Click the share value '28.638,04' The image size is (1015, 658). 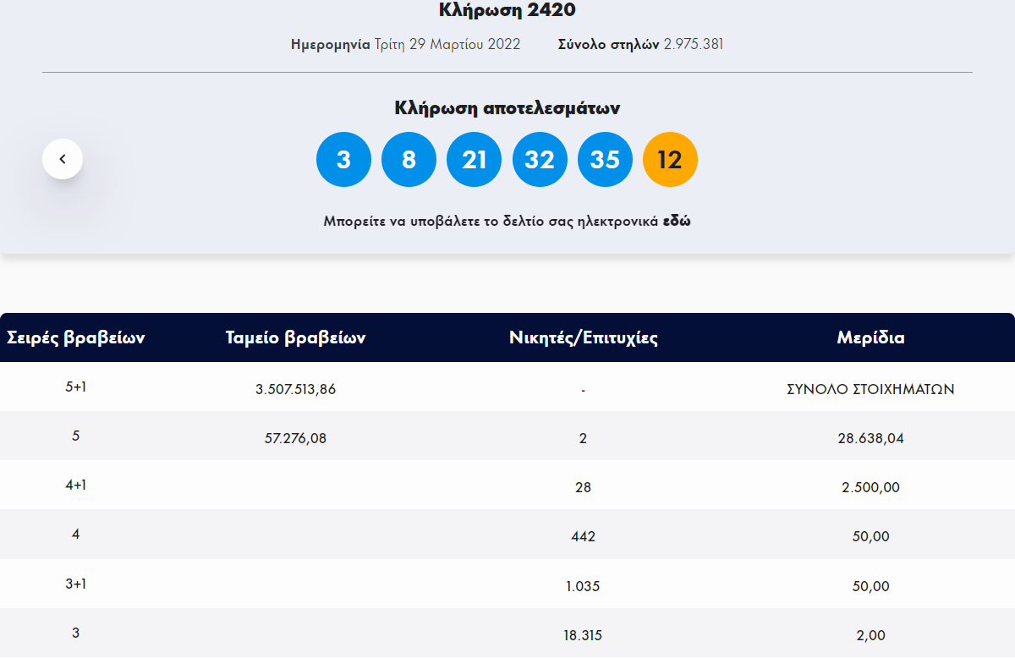coord(871,438)
